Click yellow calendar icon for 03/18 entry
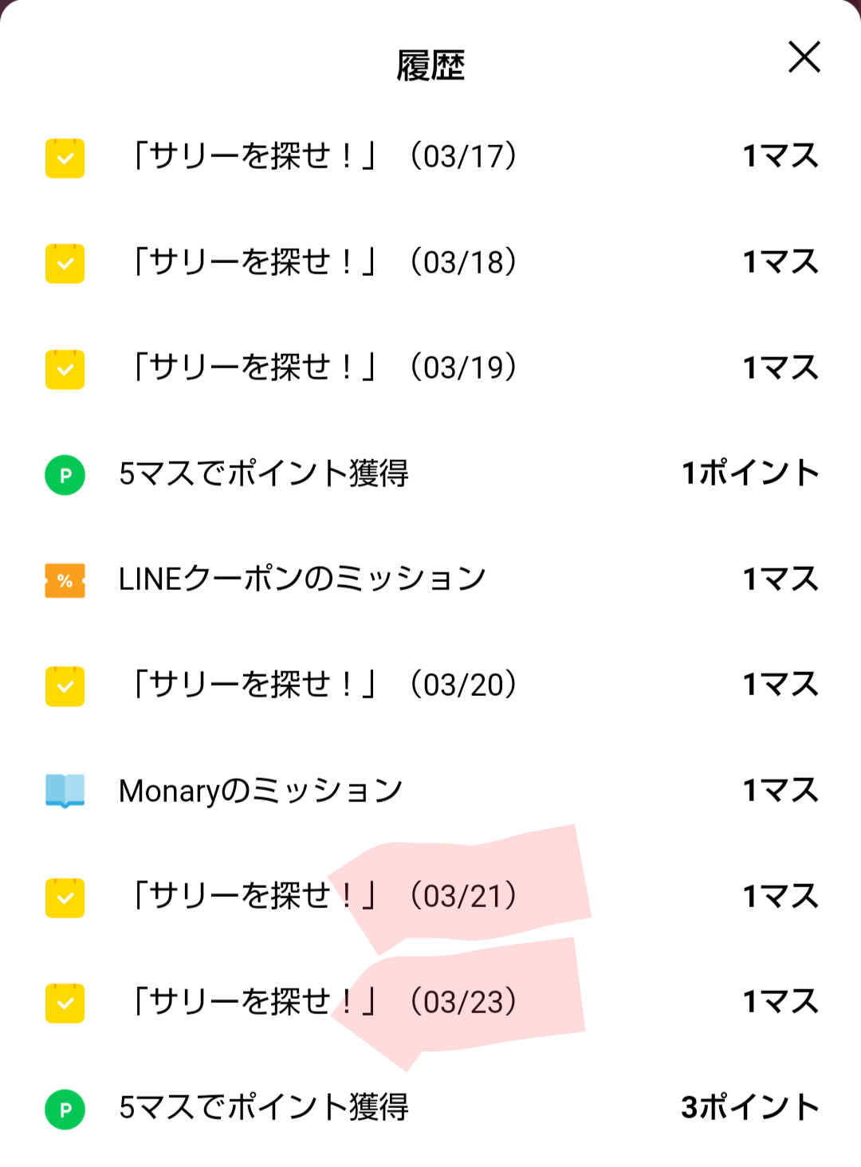 pyautogui.click(x=65, y=263)
